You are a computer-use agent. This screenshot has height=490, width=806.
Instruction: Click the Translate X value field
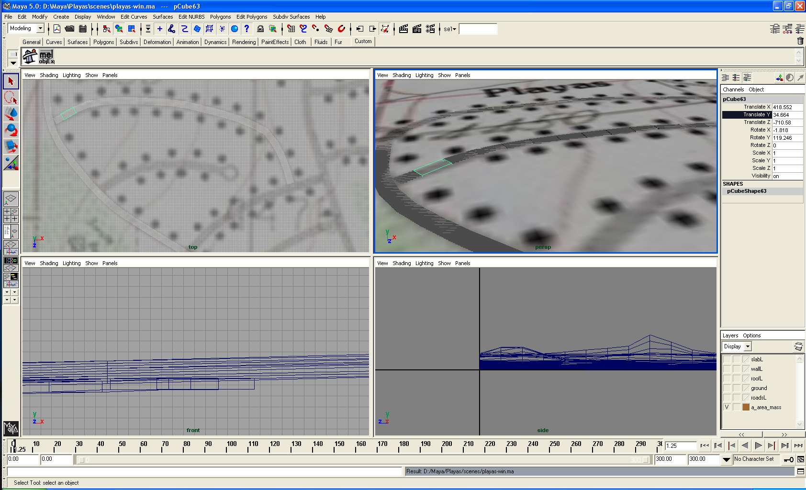coord(787,107)
